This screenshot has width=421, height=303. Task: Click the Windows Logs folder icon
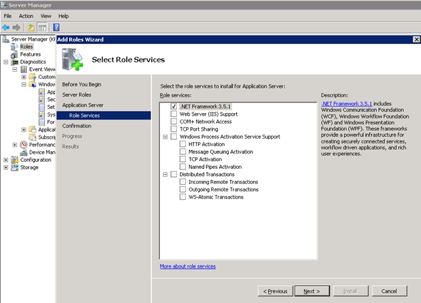(32, 85)
